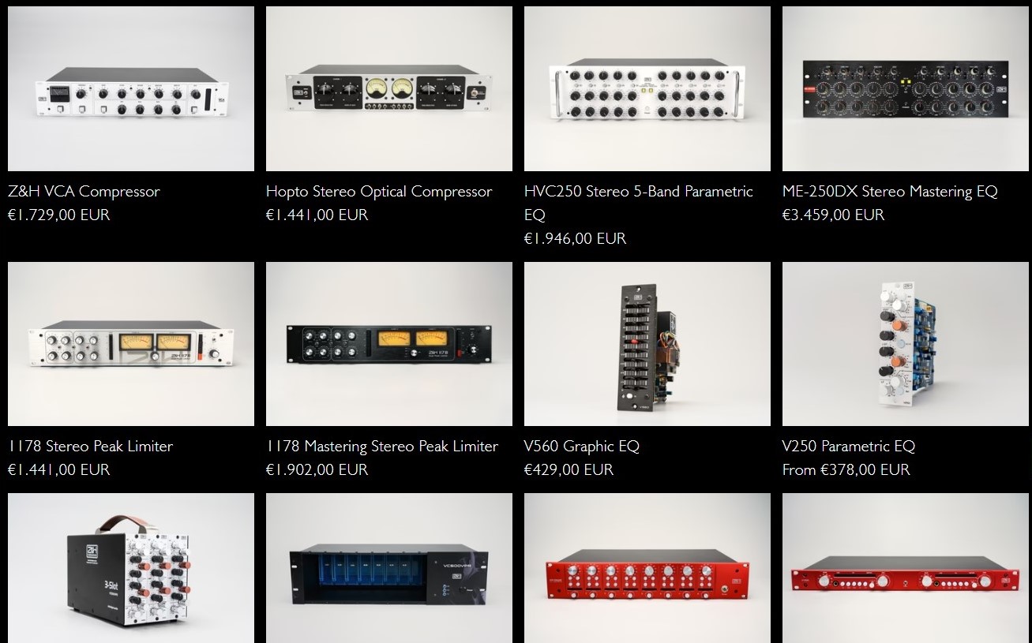Click the VC500VPR rack chassis photo
The image size is (1032, 643).
[389, 568]
